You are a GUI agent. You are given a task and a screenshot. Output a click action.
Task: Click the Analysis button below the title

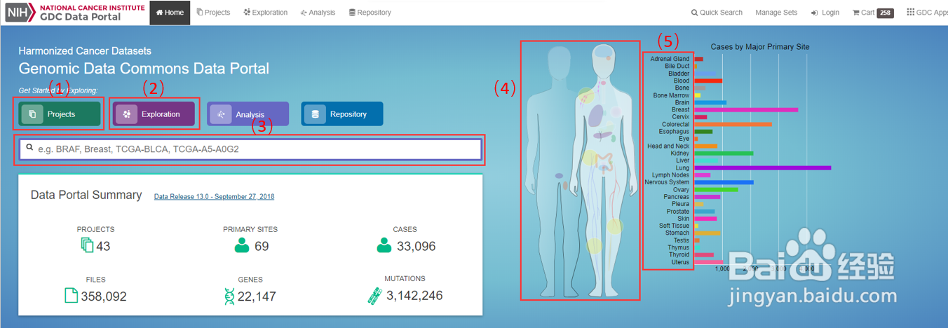248,114
